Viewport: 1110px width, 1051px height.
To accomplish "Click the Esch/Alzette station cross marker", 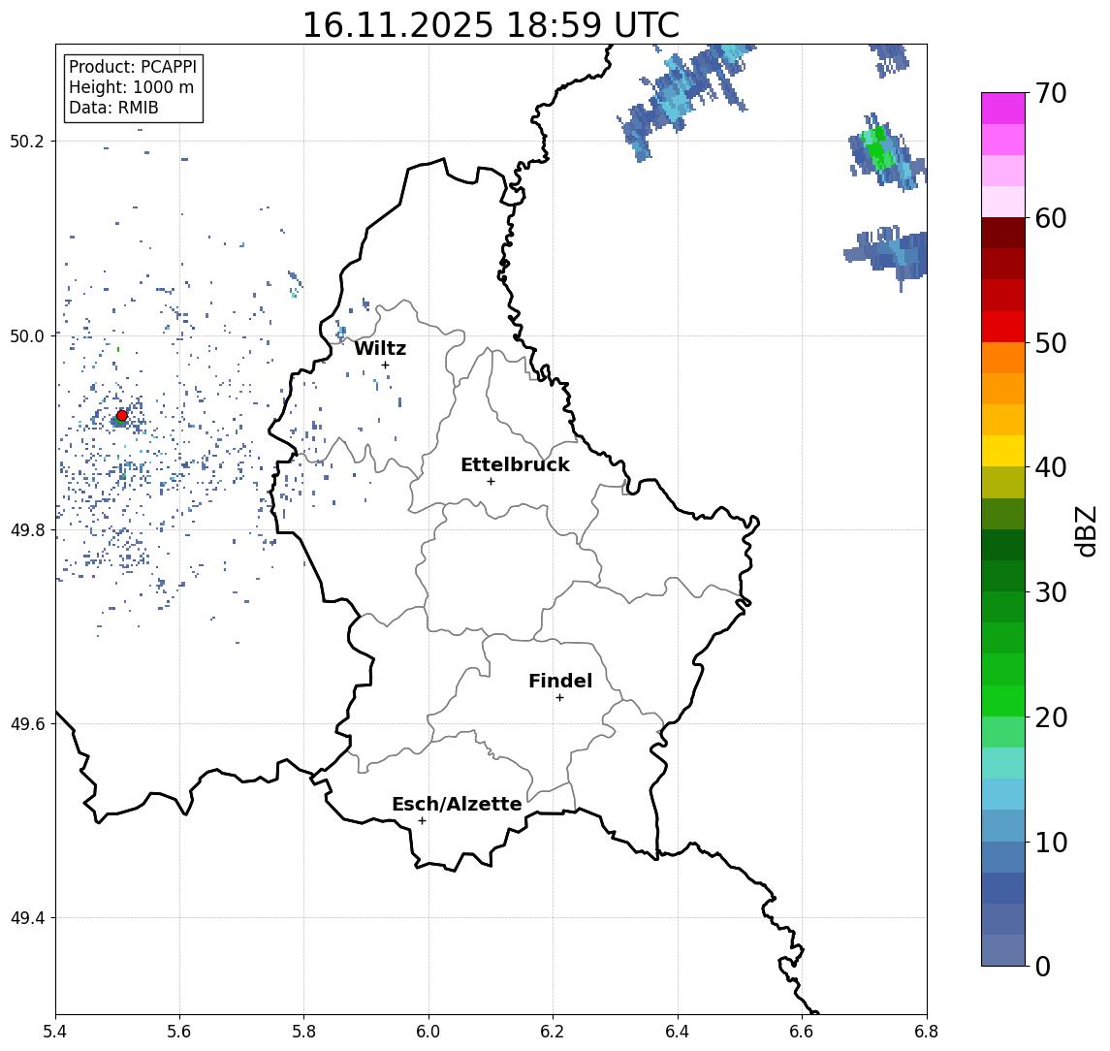I will tap(422, 821).
